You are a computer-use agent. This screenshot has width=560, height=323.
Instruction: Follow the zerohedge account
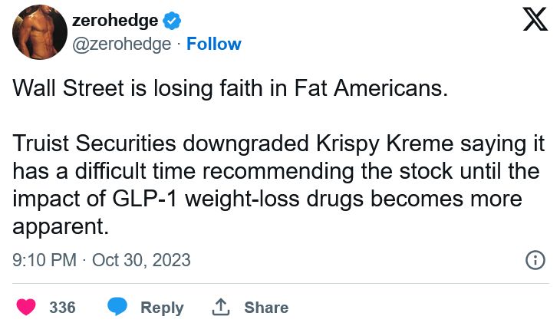[214, 44]
